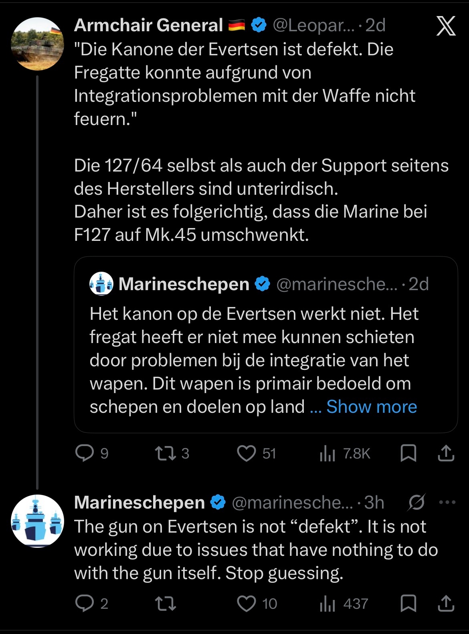
Task: Open Marineschepen avatar in the reply
Action: (x=37, y=521)
